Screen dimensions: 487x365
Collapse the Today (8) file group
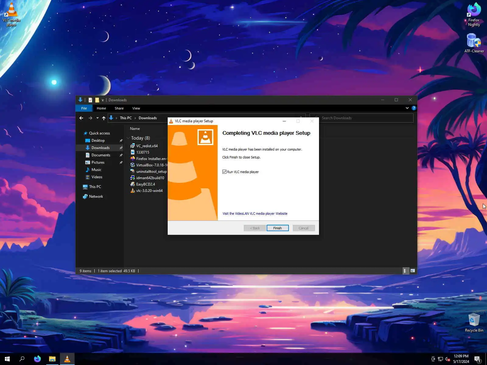128,138
